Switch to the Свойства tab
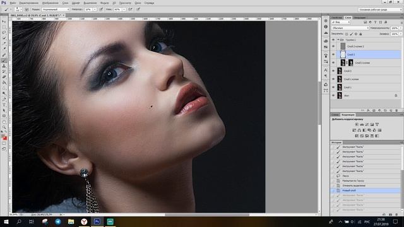 tap(336, 18)
